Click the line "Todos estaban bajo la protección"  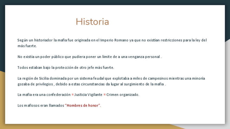(66, 68)
